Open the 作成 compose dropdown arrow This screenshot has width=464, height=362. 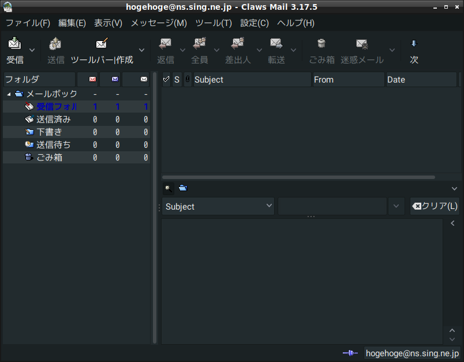coord(142,50)
